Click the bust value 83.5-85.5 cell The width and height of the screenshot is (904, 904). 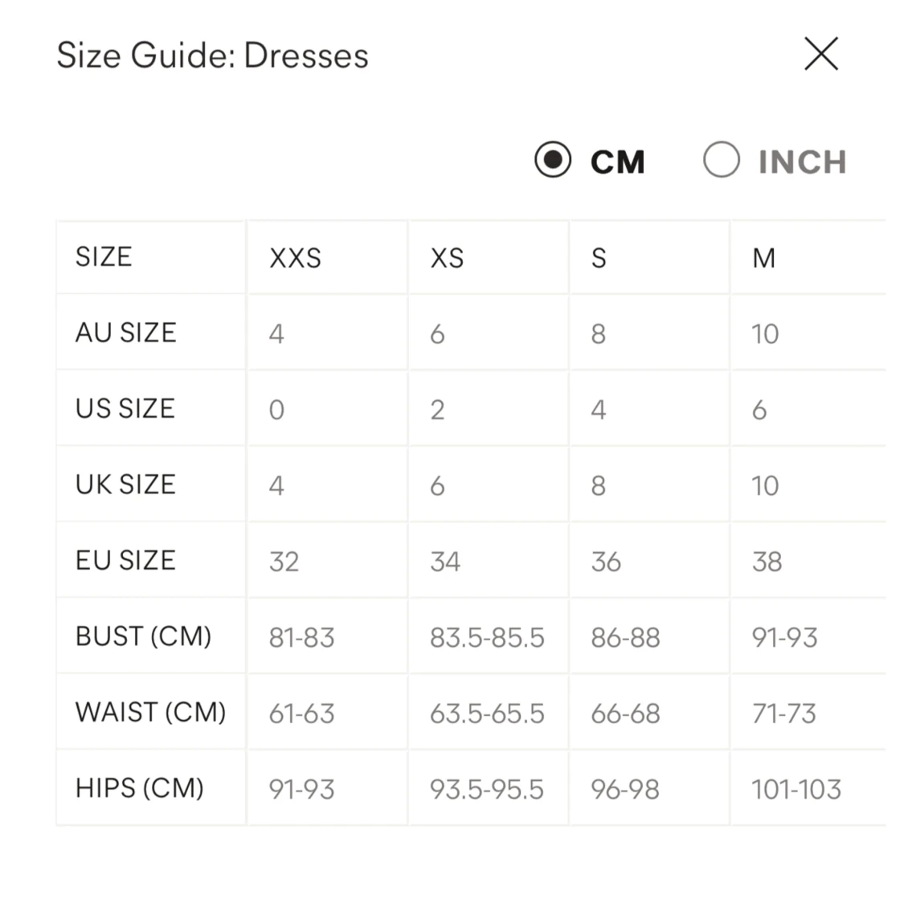click(487, 638)
